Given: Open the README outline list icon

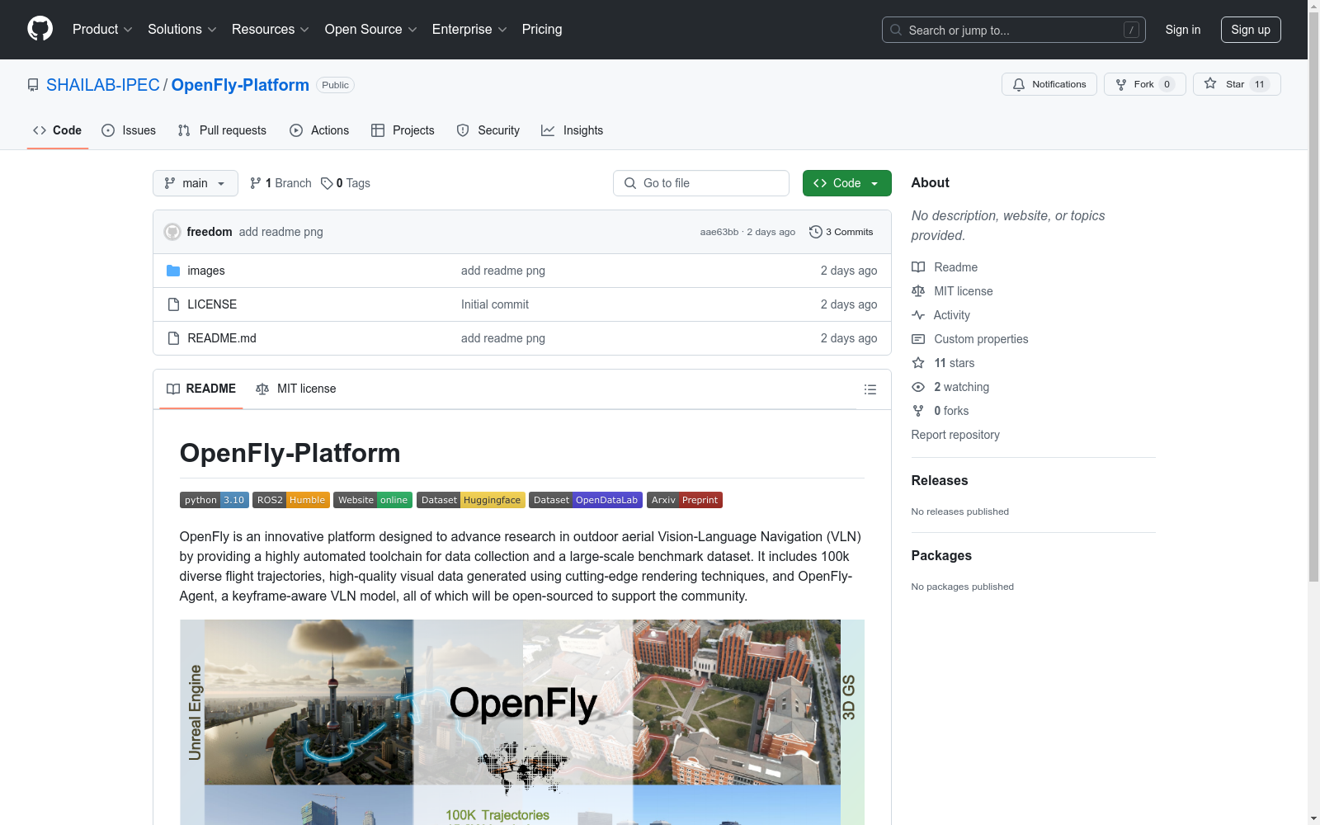Looking at the screenshot, I should point(870,389).
